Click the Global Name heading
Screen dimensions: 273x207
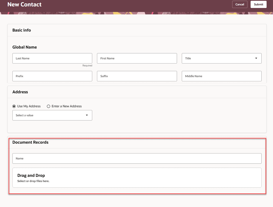pyautogui.click(x=25, y=47)
